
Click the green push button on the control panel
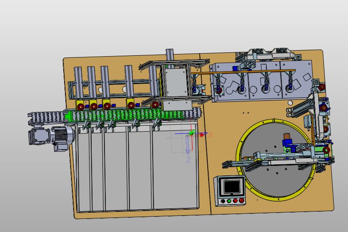pyautogui.click(x=229, y=201)
